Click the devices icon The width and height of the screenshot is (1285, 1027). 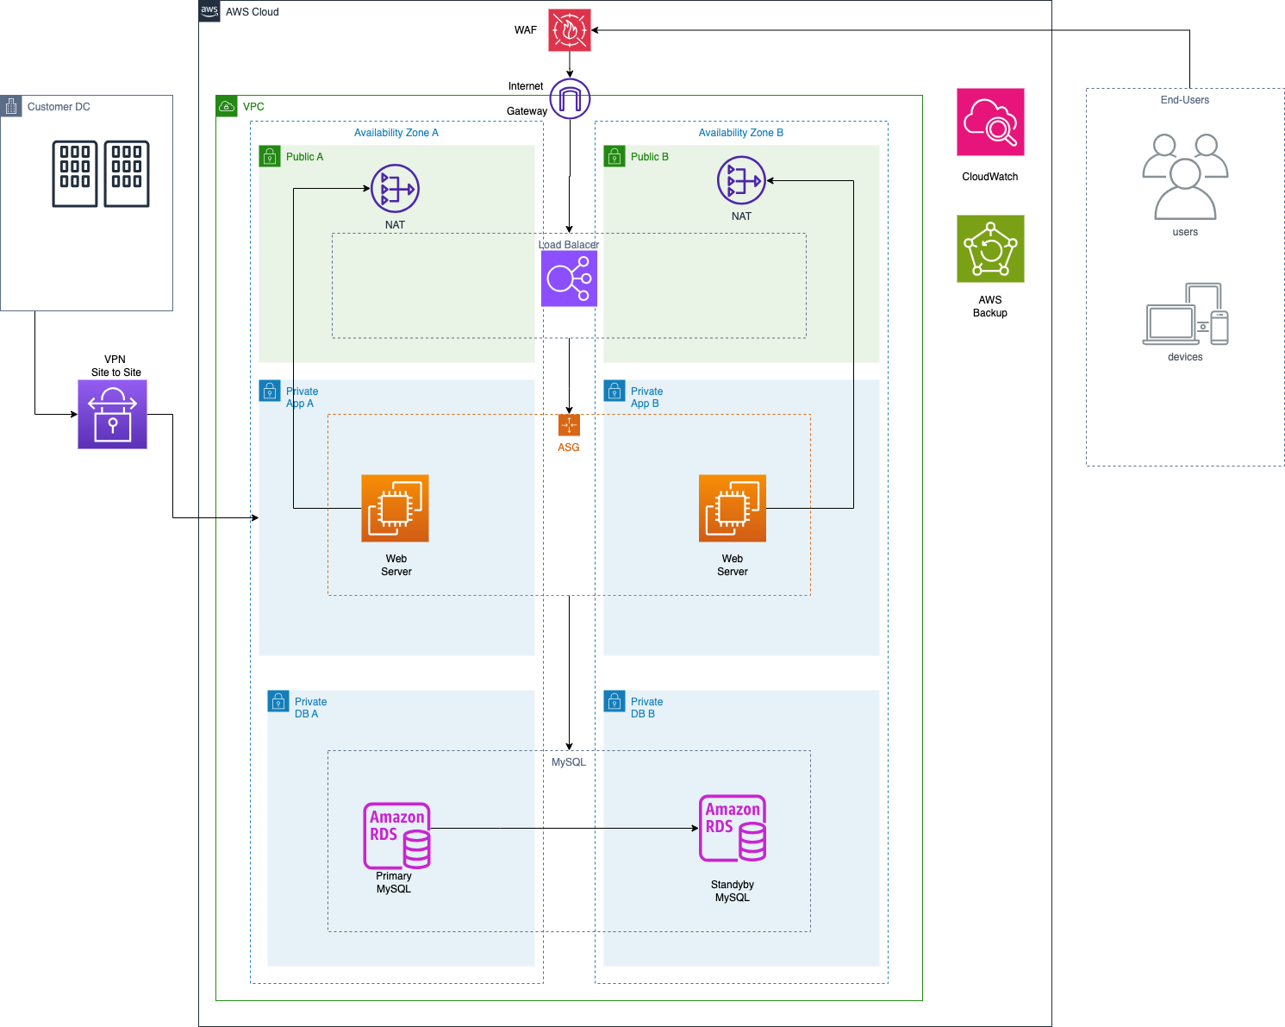pos(1185,314)
